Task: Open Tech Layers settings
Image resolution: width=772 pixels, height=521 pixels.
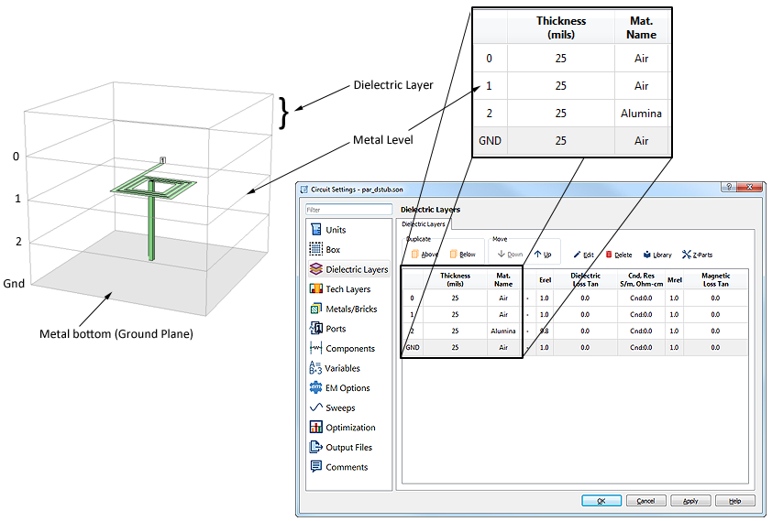Action: click(347, 289)
